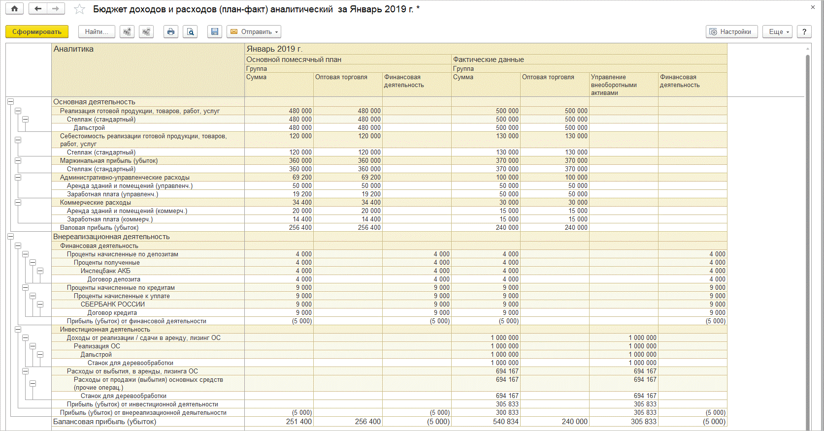Close the report window with X
This screenshot has height=431, width=824.
813,7
